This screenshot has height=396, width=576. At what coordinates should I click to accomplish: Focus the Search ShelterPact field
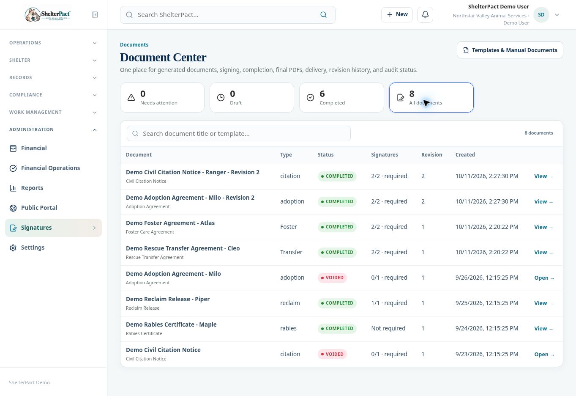228,15
